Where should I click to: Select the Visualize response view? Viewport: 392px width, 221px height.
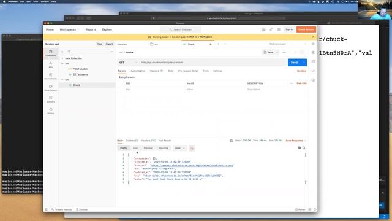tap(164, 148)
